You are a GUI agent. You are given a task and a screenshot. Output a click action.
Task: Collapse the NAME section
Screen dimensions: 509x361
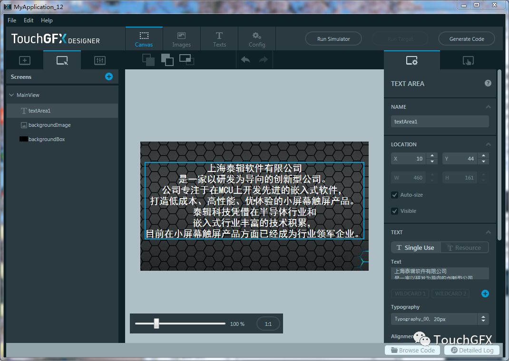(x=488, y=107)
